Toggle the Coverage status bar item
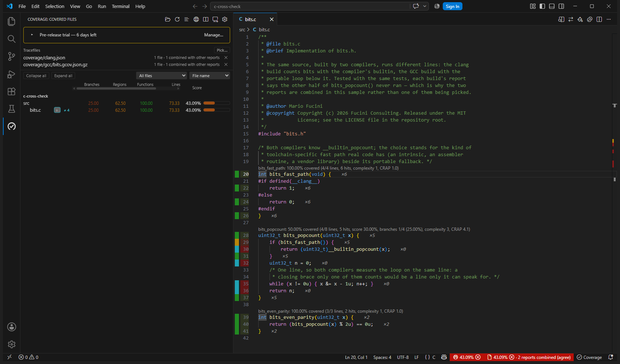This screenshot has width=620, height=364. [589, 357]
